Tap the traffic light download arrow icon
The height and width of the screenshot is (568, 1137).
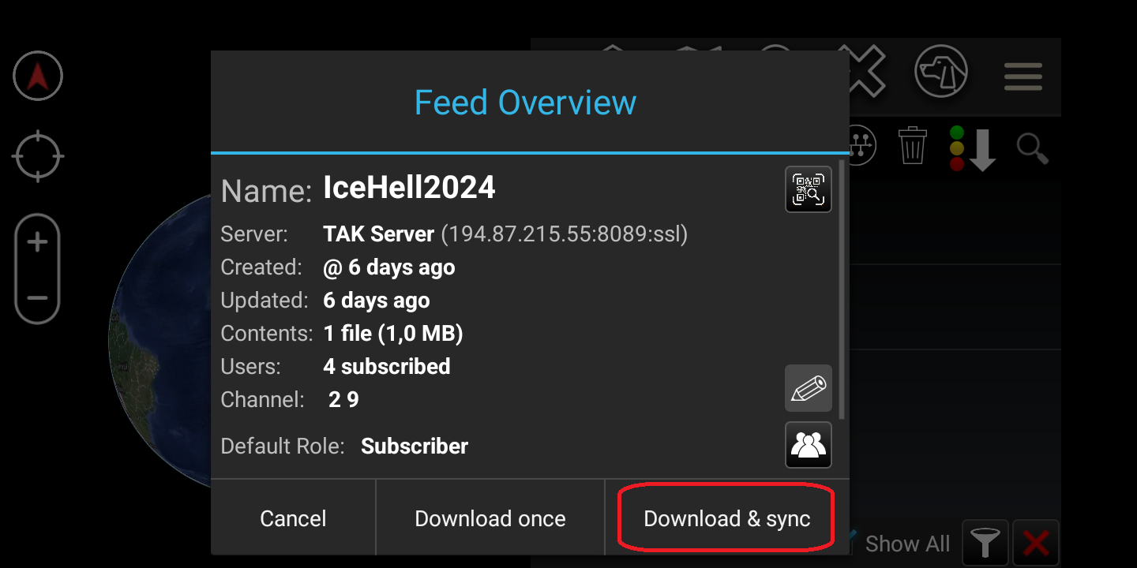pyautogui.click(x=973, y=148)
